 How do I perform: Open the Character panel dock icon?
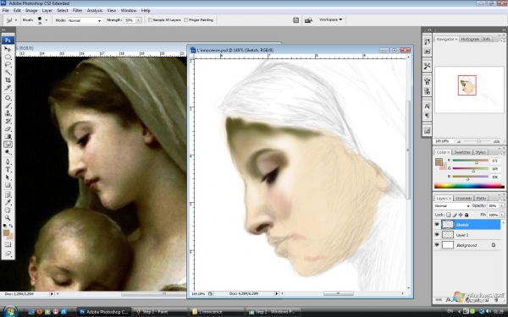tap(427, 107)
